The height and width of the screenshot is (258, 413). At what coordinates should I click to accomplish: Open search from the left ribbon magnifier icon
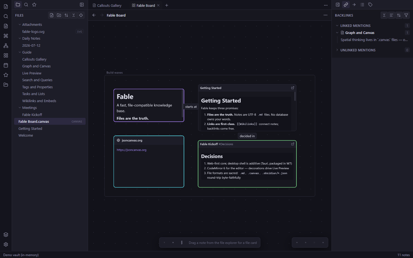pyautogui.click(x=6, y=16)
